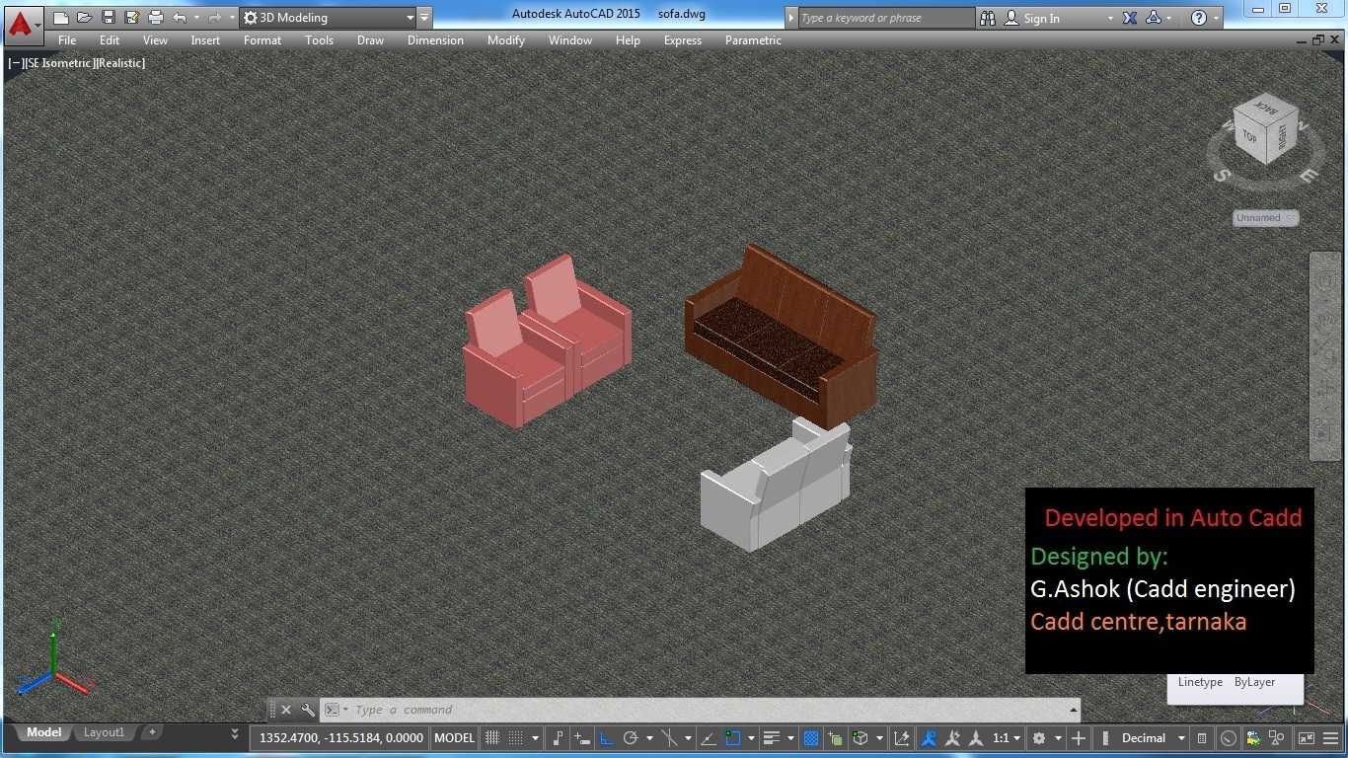Toggle 3D object snap in status bar
Image resolution: width=1348 pixels, height=758 pixels.
coord(860,737)
